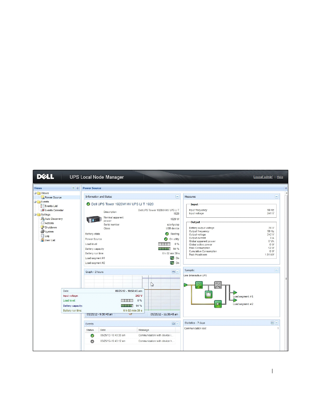Click the synoptic battery icon

(209, 294)
